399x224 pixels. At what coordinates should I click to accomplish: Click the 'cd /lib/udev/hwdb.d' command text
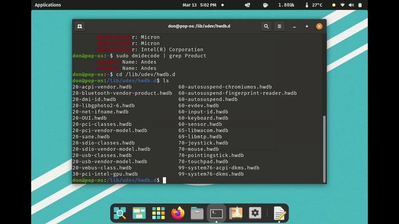pos(145,75)
